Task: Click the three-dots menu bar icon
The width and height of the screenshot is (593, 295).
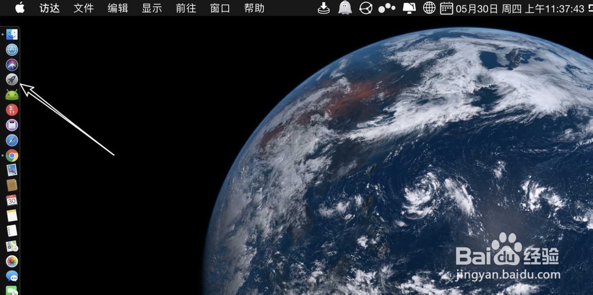Action: pos(387,8)
